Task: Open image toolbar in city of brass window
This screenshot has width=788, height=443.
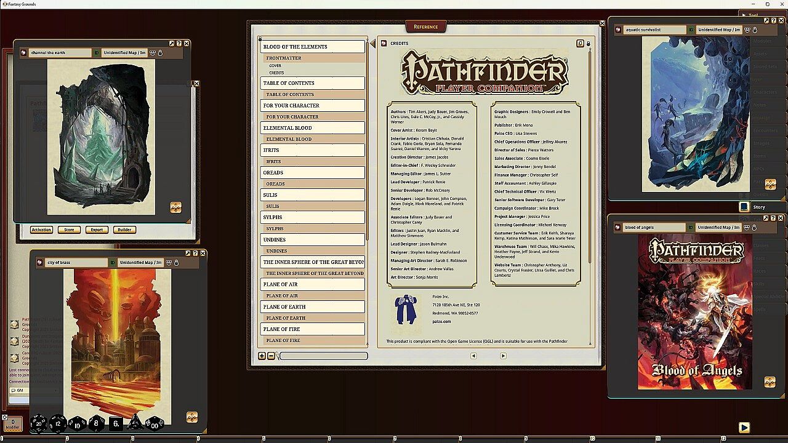Action: tap(192, 417)
